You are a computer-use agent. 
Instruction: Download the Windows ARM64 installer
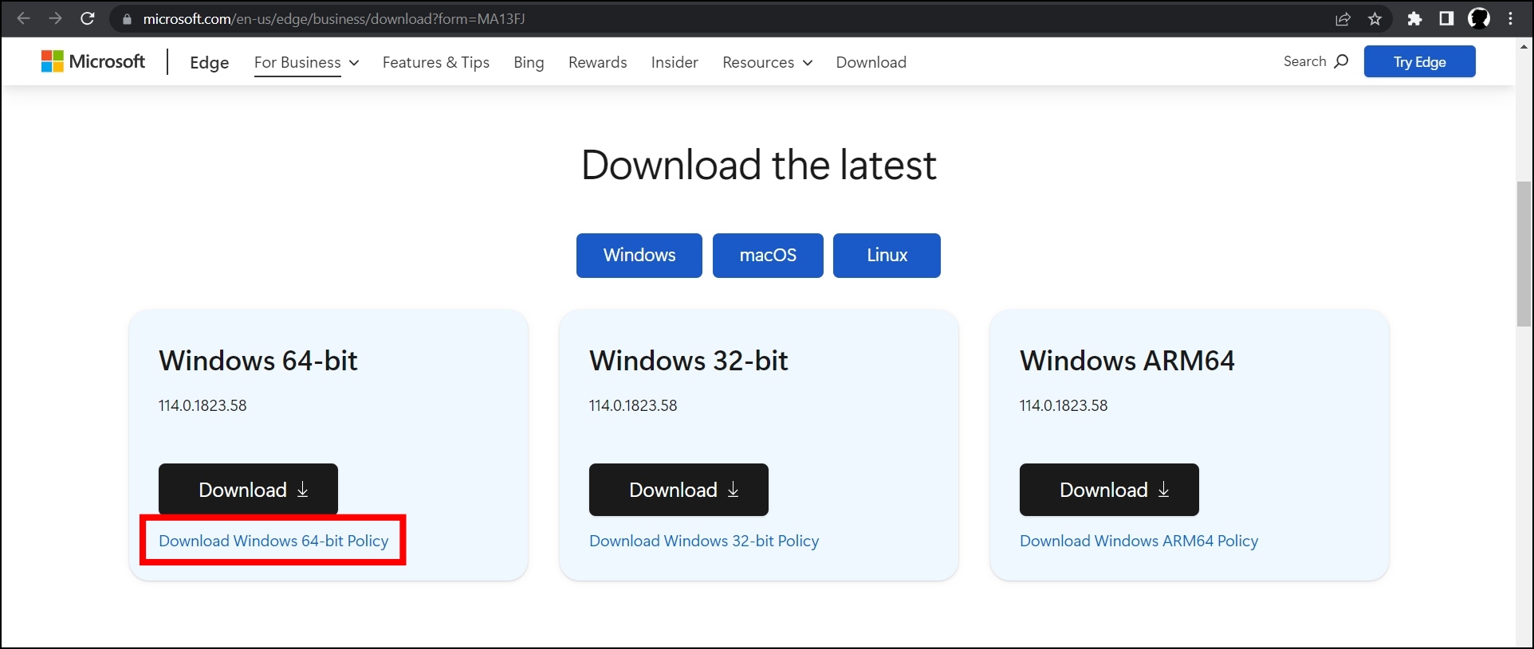tap(1109, 490)
